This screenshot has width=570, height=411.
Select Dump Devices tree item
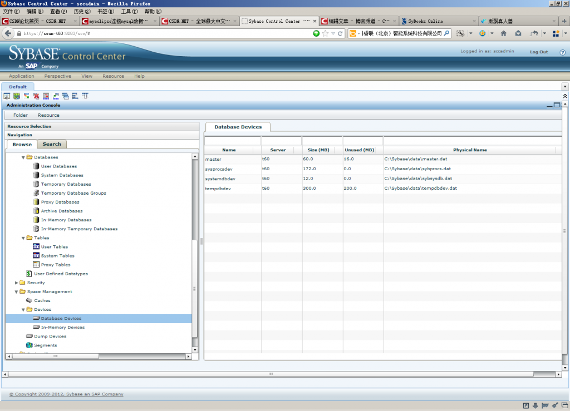pyautogui.click(x=50, y=336)
